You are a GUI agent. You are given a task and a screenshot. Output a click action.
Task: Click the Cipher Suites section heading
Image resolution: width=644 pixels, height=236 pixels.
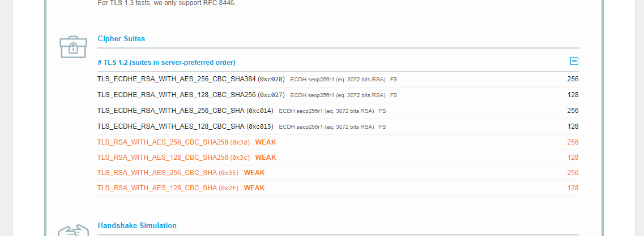(121, 39)
